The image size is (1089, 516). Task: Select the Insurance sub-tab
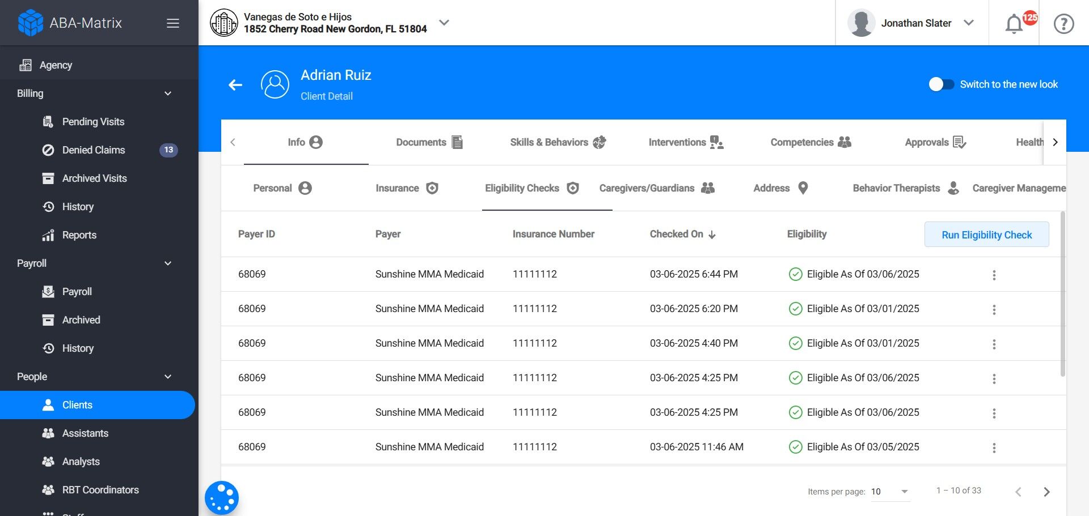coord(406,188)
